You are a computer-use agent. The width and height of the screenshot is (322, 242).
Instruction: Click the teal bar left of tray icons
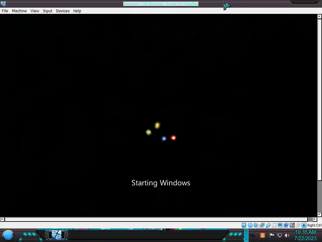click(x=247, y=235)
